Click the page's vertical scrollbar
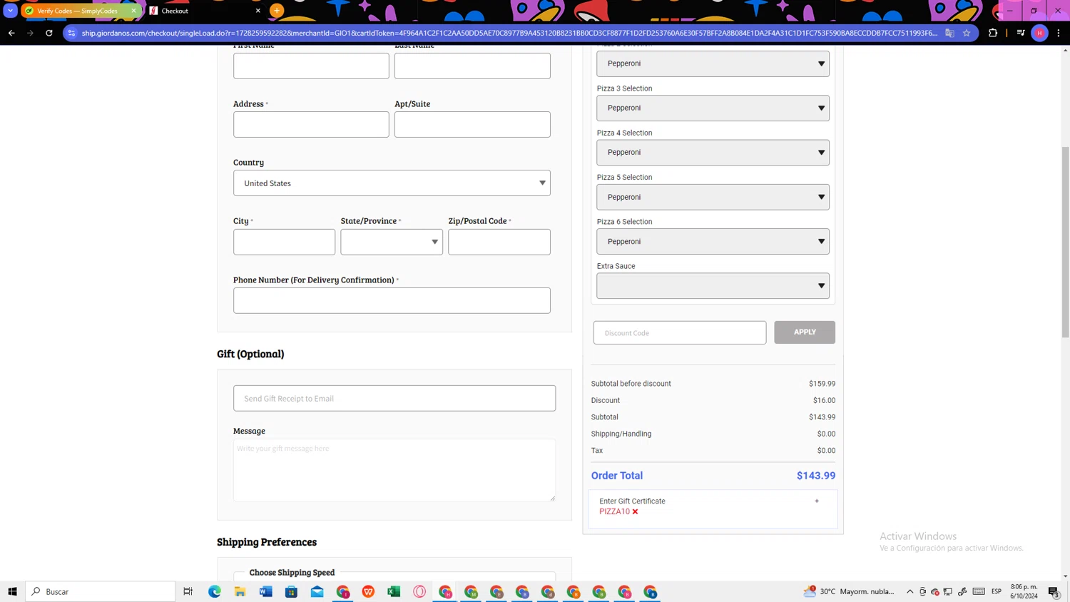Viewport: 1070px width, 602px height. [x=1066, y=243]
